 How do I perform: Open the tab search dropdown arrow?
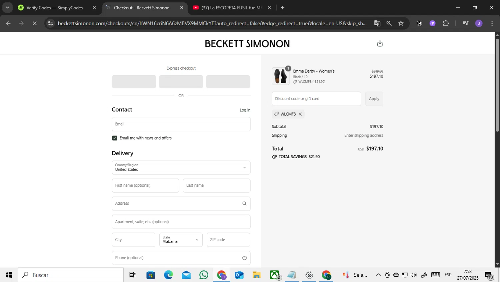point(7,8)
